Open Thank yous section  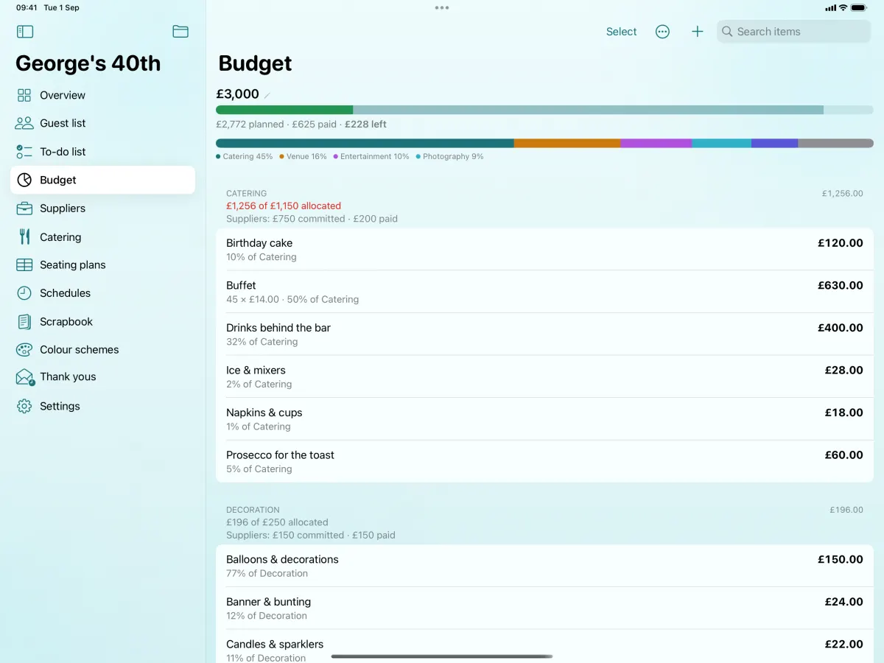tap(102, 377)
